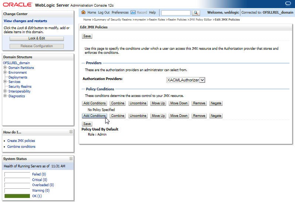This screenshot has width=295, height=202.
Task: Select OFSLLREL_domain in Domain Structure
Action: [x=16, y=63]
